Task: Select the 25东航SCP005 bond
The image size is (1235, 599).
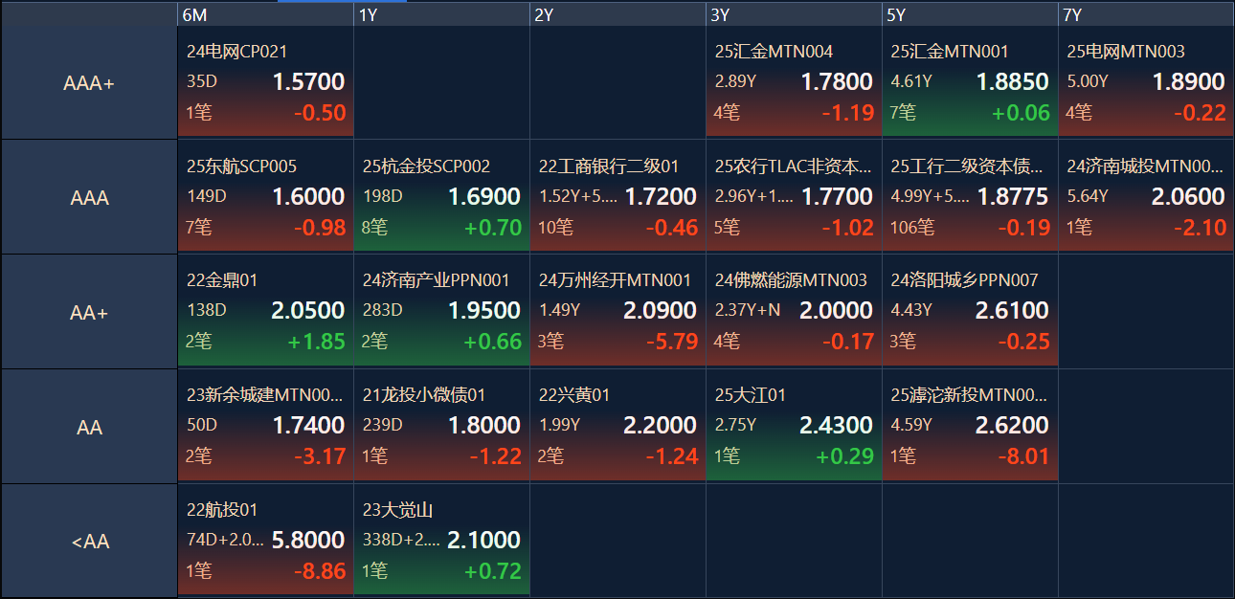Action: pyautogui.click(x=266, y=197)
